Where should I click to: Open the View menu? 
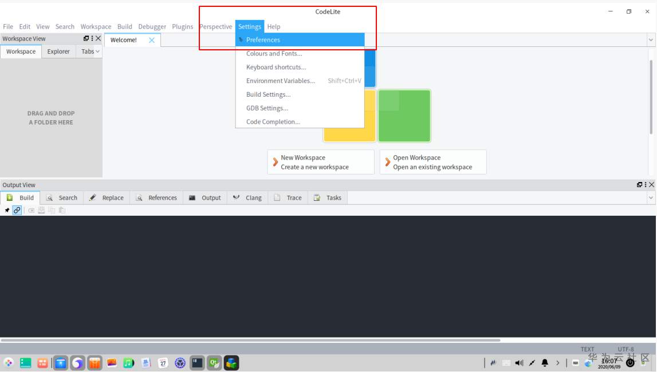(43, 26)
